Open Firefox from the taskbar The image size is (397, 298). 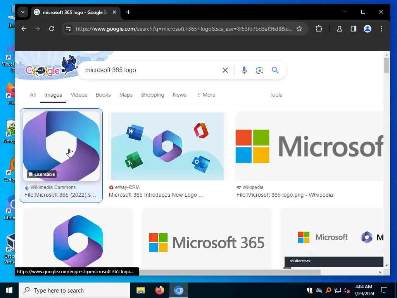(159, 290)
